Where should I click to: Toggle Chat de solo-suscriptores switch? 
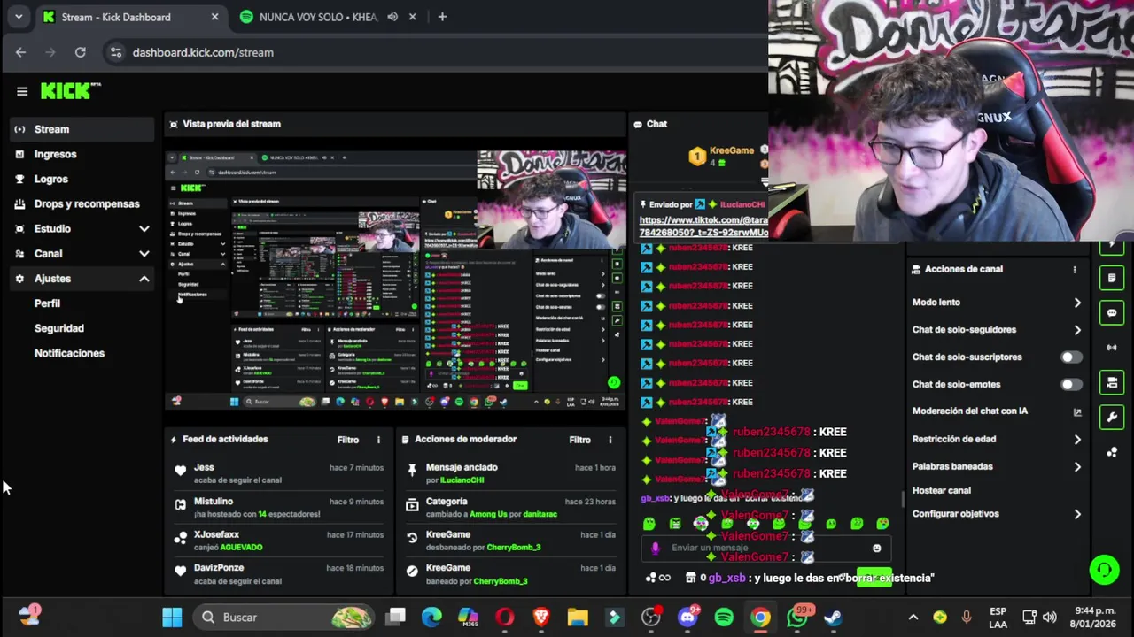[1071, 357]
